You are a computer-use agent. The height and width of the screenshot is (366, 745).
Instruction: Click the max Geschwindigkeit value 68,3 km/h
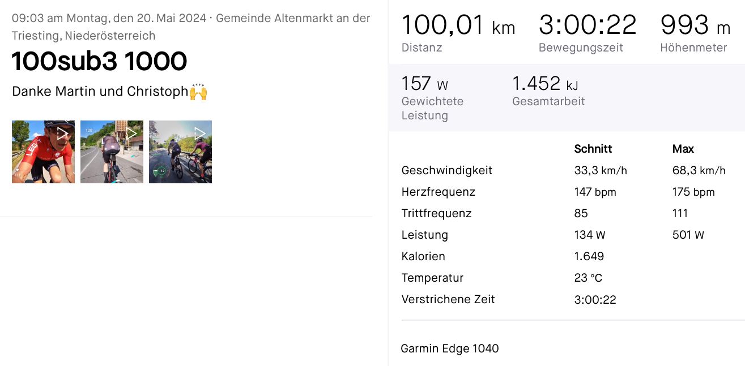point(699,170)
